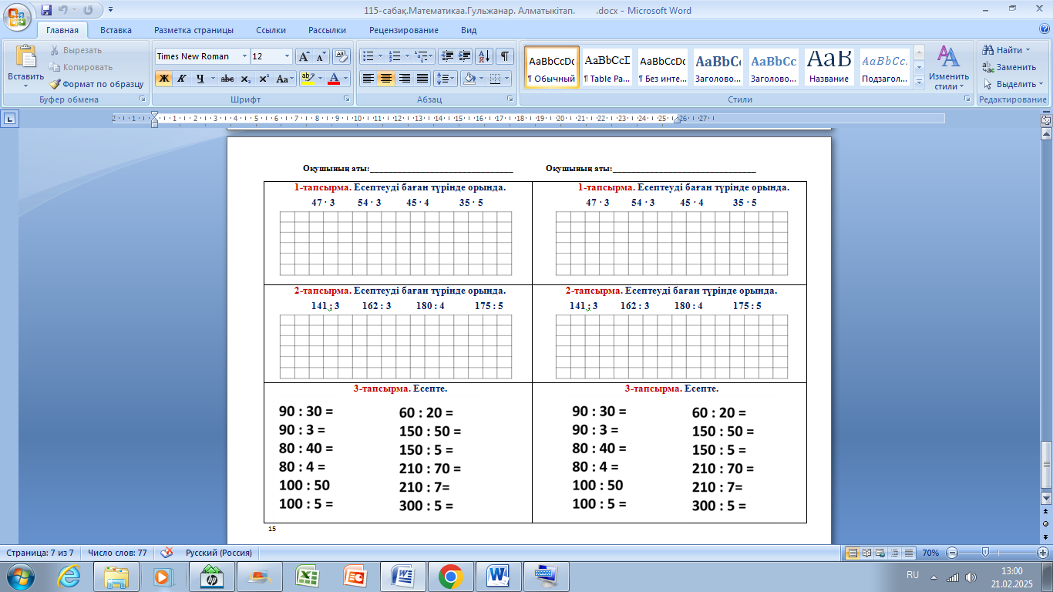Toggle underline (Ч) formatting
The image size is (1053, 592).
(200, 79)
